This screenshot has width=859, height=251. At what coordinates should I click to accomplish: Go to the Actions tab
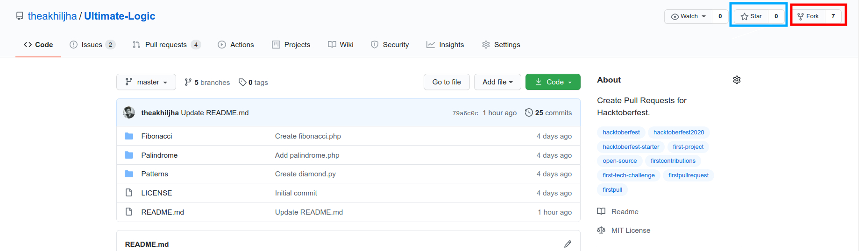click(236, 45)
